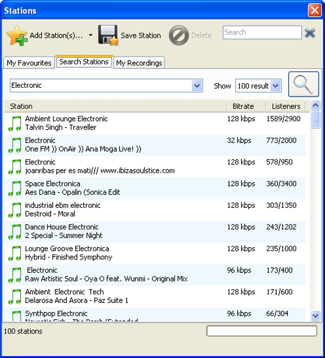
Task: Expand the Electronic genre dropdown
Action: pyautogui.click(x=197, y=86)
